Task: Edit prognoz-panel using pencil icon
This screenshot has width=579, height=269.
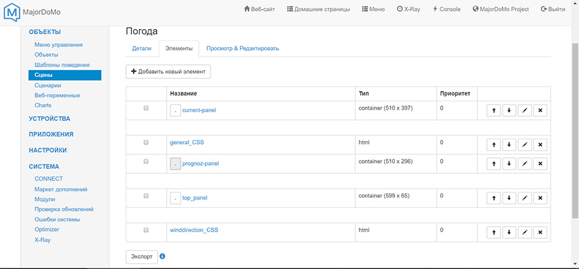Action: [x=524, y=164]
